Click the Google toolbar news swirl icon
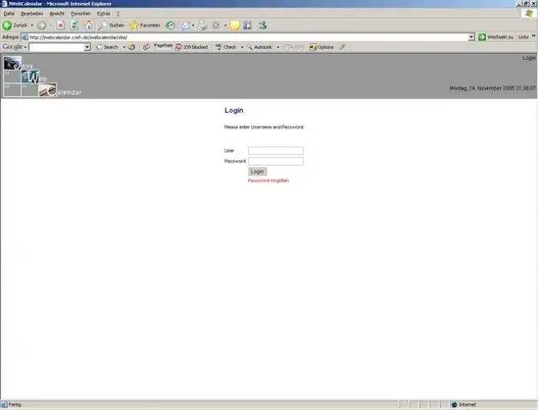538x410 pixels. pos(132,47)
